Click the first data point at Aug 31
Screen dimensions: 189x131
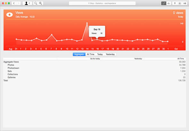pyautogui.click(x=16, y=39)
